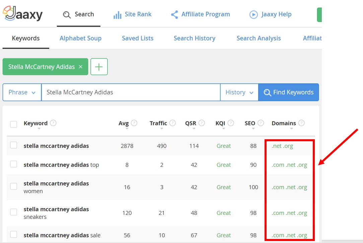Check the 'stella mccartney adidas top' row checkbox
The width and height of the screenshot is (363, 243).
coord(14,164)
